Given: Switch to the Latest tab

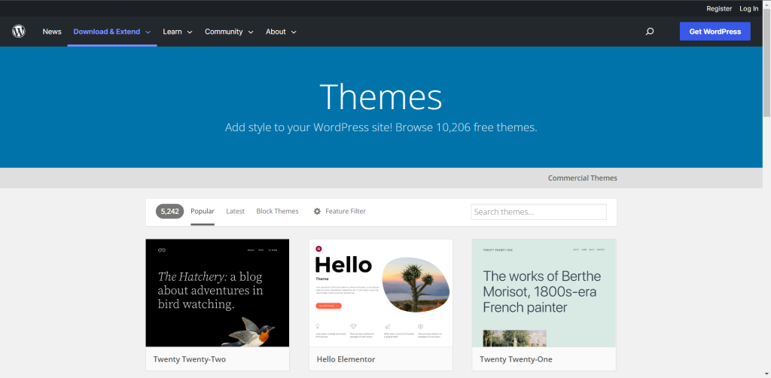Looking at the screenshot, I should 235,212.
